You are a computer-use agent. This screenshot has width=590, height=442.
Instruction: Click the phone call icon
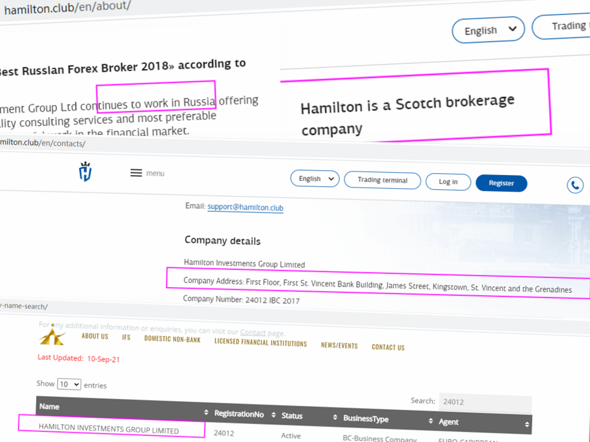(x=575, y=185)
